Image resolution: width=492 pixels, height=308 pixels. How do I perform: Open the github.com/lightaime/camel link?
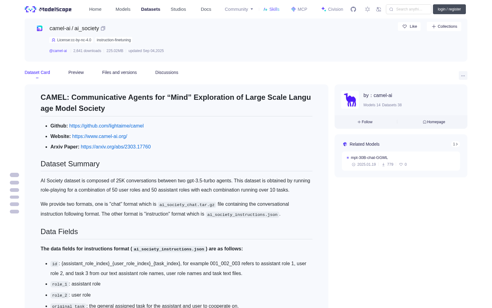click(x=106, y=126)
